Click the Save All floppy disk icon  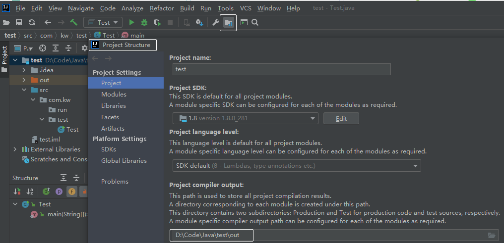19,22
